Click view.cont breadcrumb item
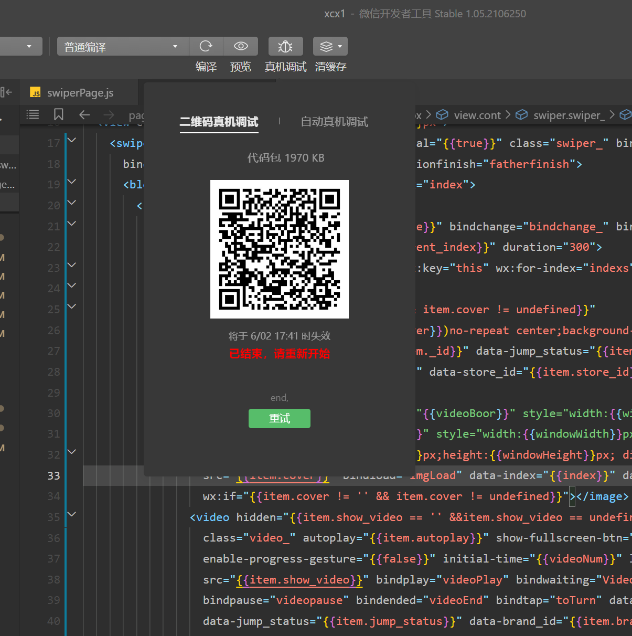Image resolution: width=632 pixels, height=636 pixels. coord(477,115)
